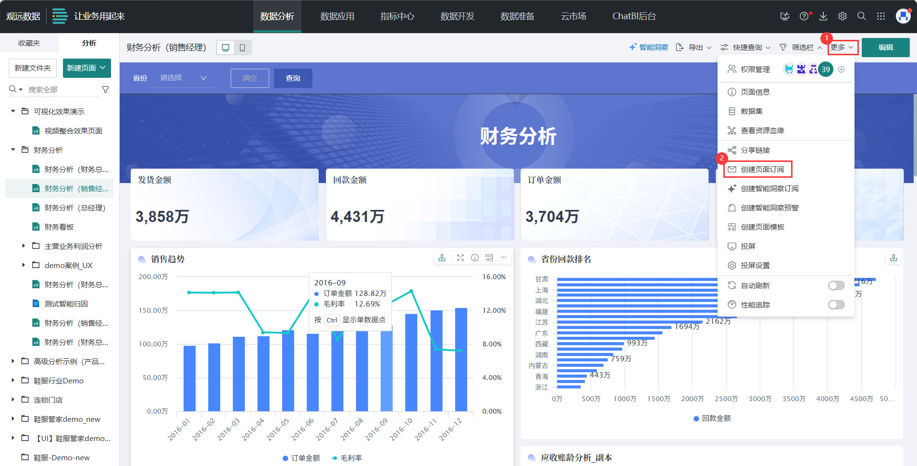Select 创建页面订阅 menu entry
Screen dimensions: 917x466
coord(762,170)
